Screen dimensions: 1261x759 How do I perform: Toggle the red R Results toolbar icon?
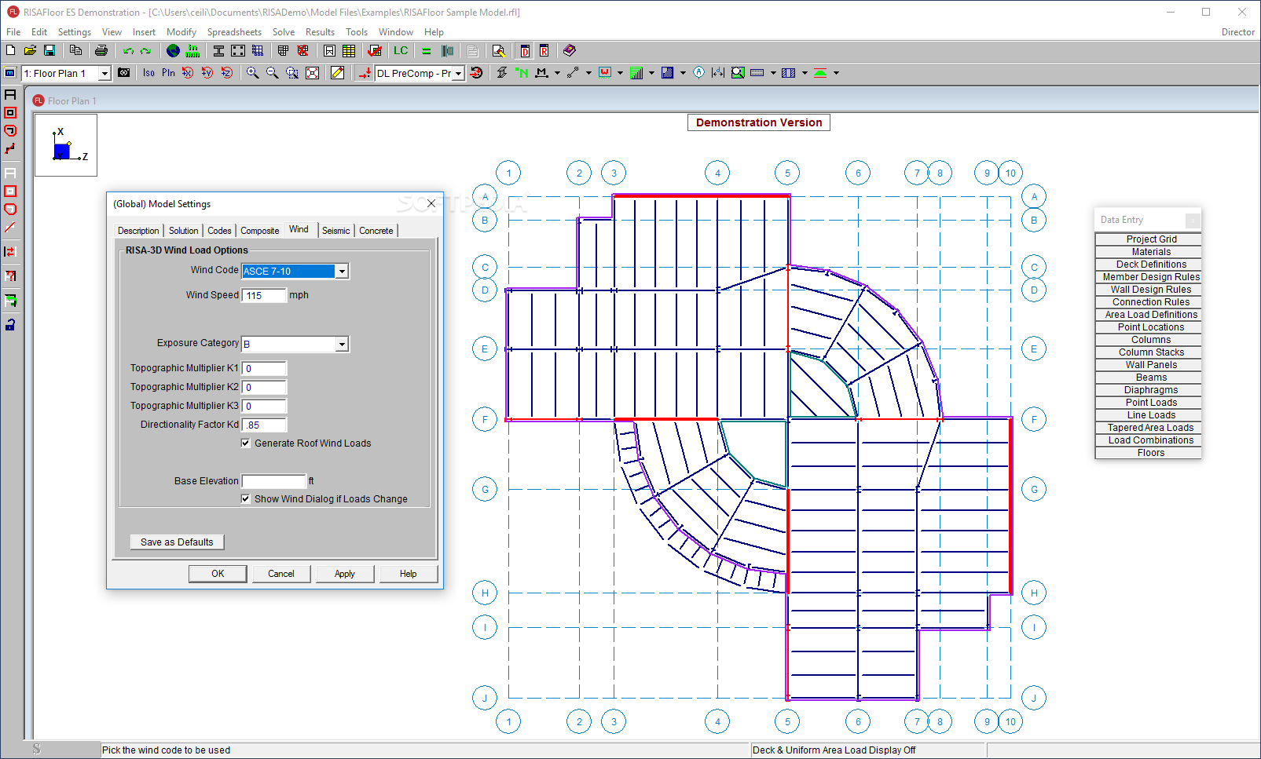544,51
